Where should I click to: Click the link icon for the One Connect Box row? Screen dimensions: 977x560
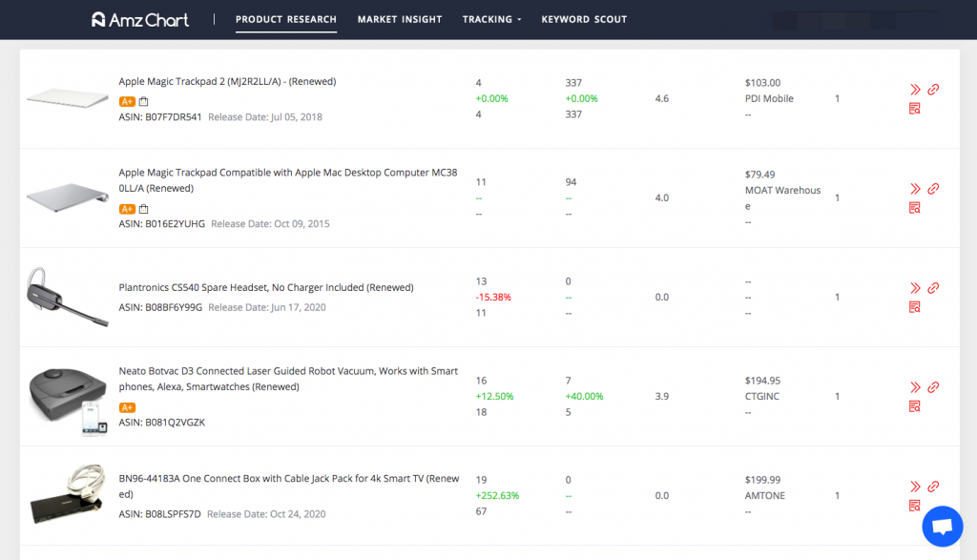click(x=933, y=487)
